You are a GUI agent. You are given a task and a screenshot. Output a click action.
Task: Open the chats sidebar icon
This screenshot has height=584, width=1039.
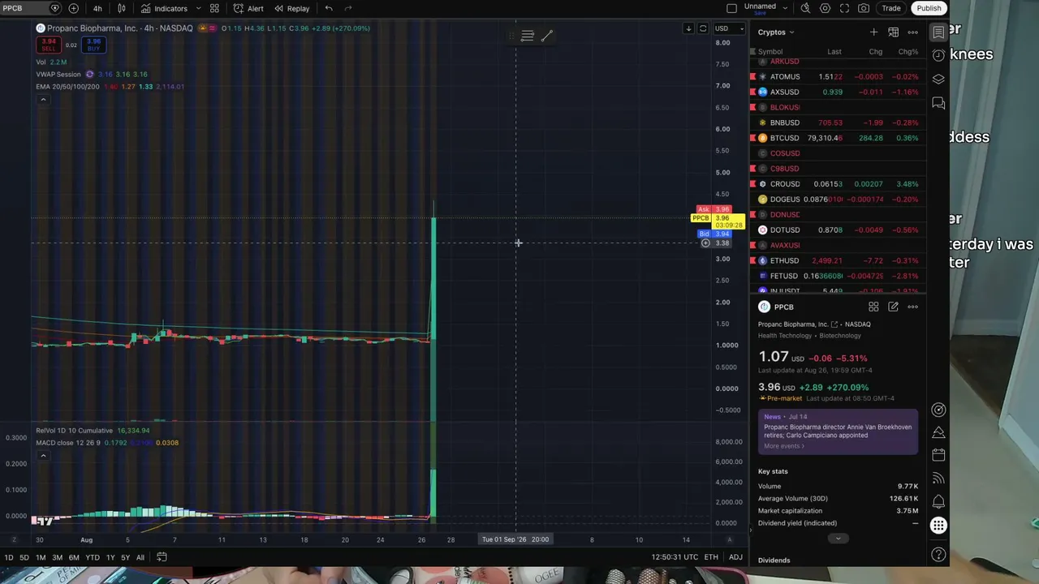coord(938,103)
